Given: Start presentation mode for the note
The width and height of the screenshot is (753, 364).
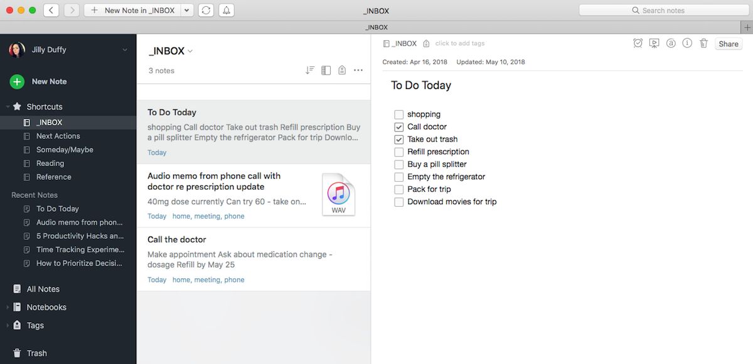Looking at the screenshot, I should 654,43.
